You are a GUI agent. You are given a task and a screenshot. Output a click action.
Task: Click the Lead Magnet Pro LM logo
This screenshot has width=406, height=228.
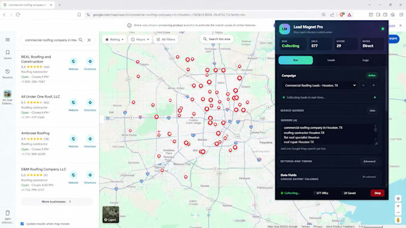point(284,29)
